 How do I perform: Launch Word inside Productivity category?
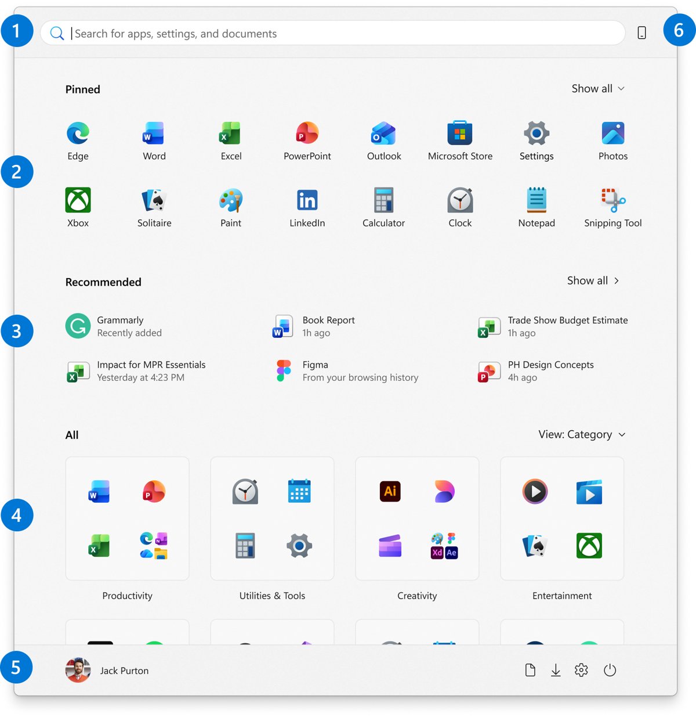click(x=99, y=492)
